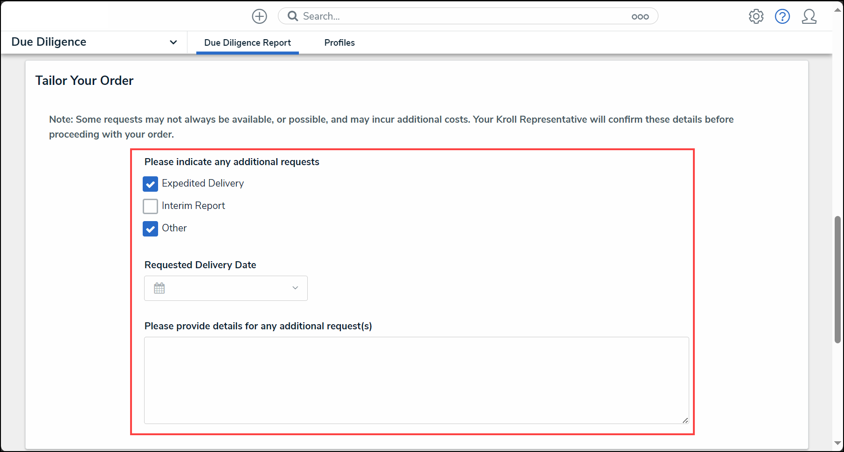Click the additional request details text area

pos(416,380)
